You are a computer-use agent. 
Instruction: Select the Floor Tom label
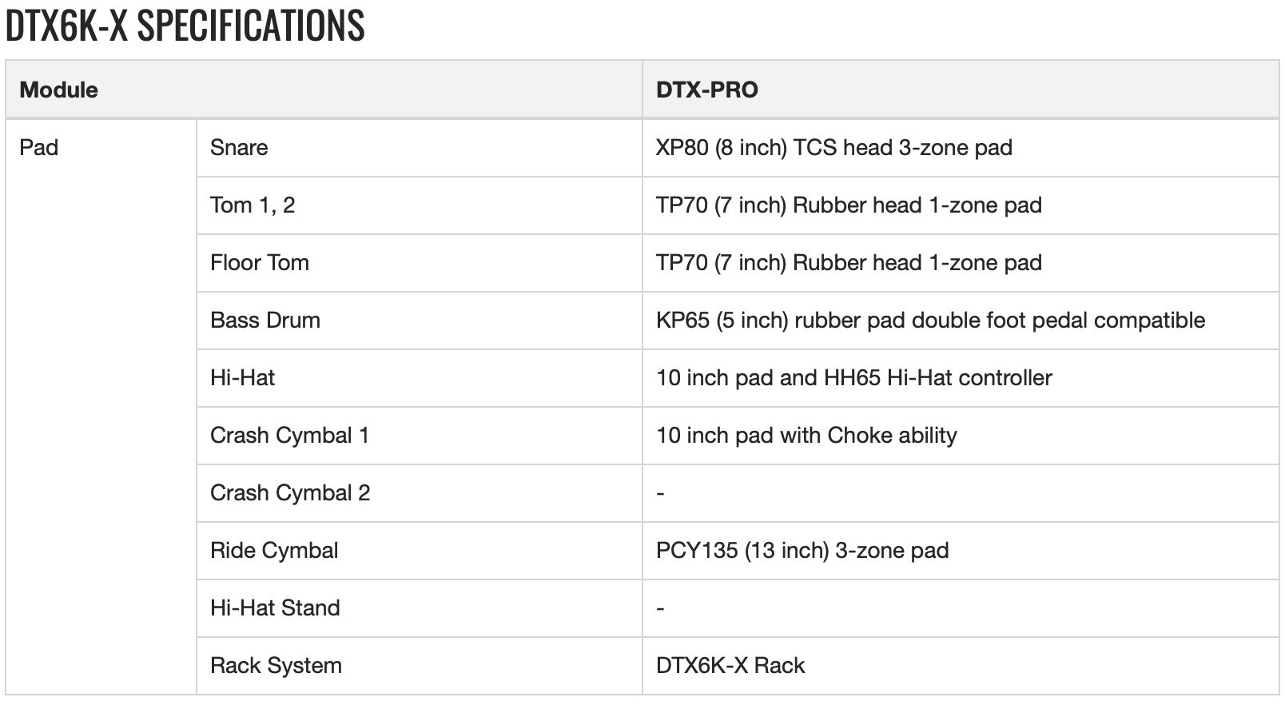tap(260, 263)
